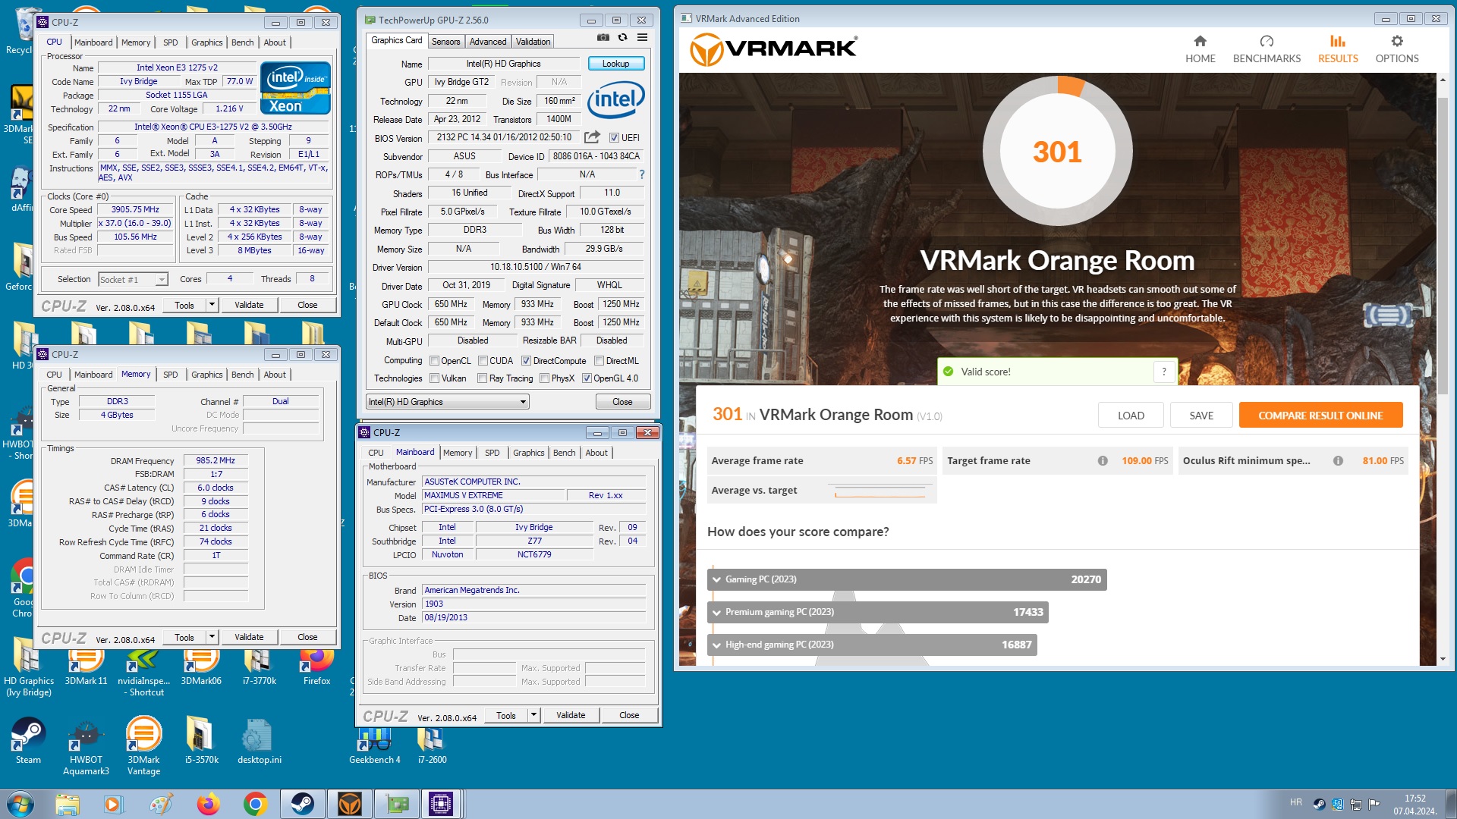The width and height of the screenshot is (1457, 819).
Task: Click info icon next to Target frame rate
Action: [x=1103, y=461]
